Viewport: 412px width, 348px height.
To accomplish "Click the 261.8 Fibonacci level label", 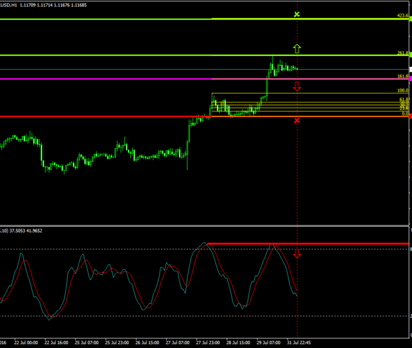I will (x=403, y=53).
